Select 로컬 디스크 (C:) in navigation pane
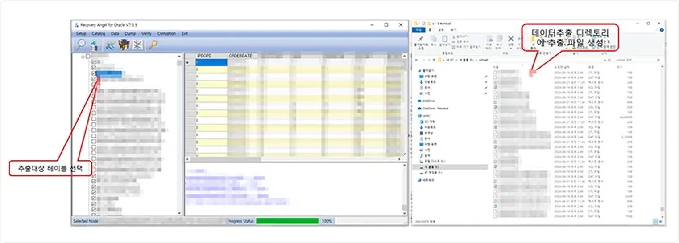The image size is (679, 243). [x=431, y=161]
